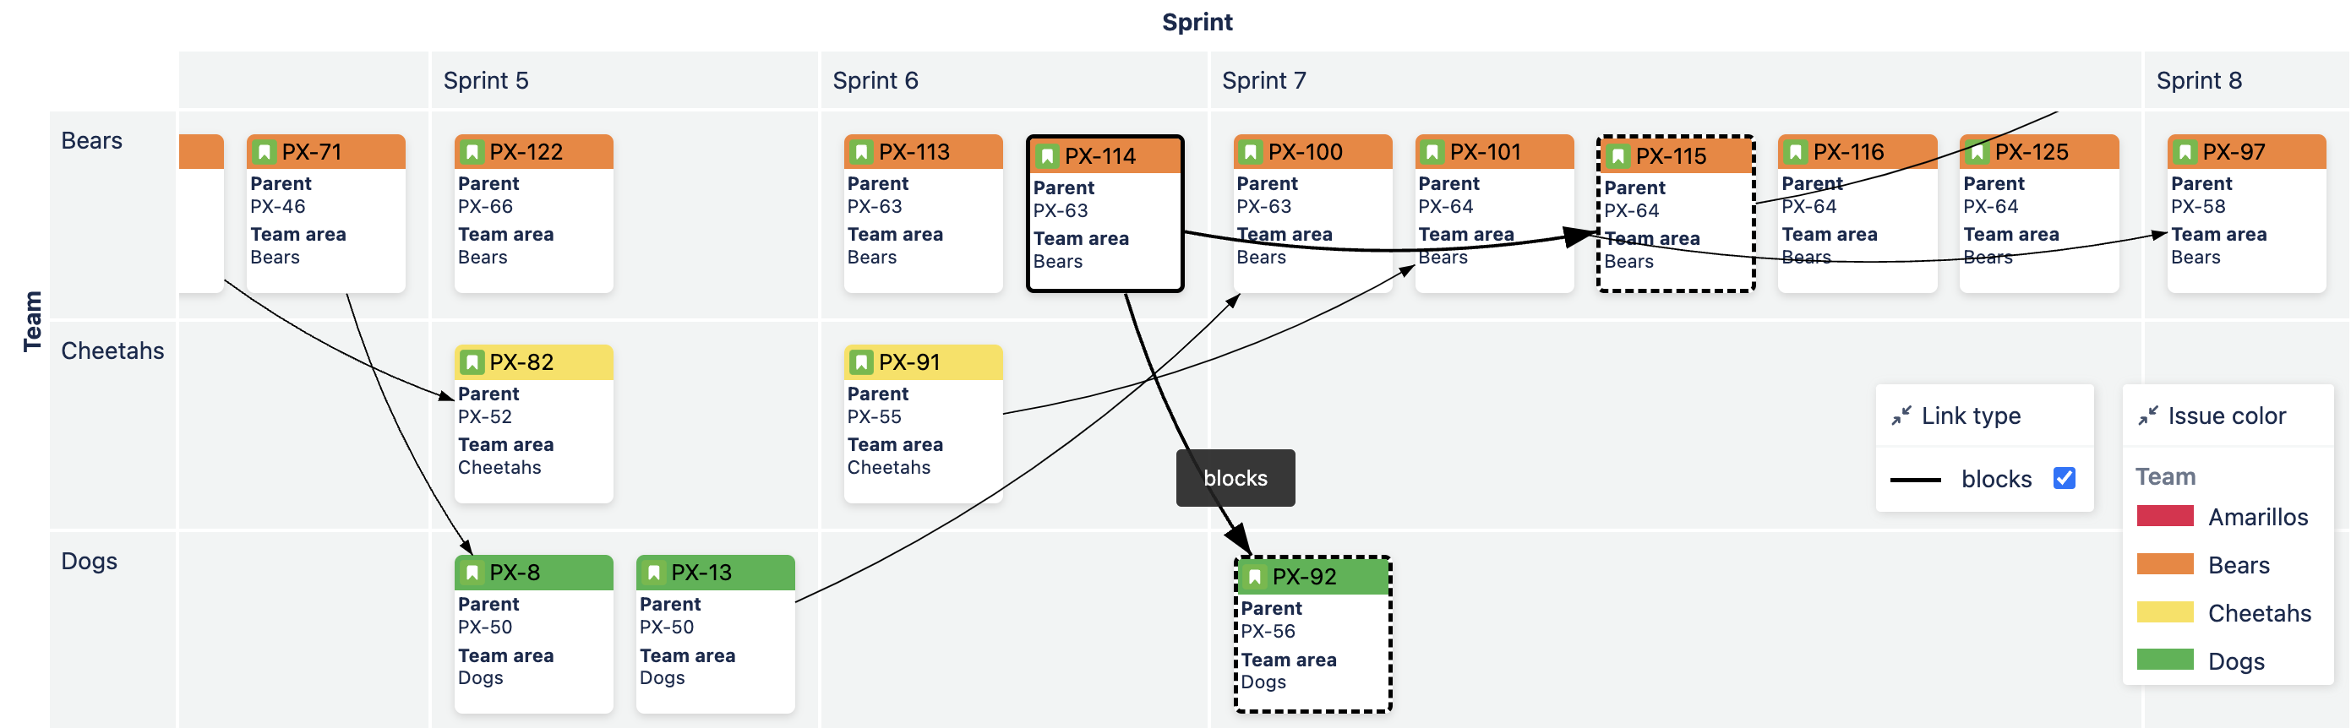Select the Sprint 5 column header
This screenshot has width=2351, height=728.
tap(486, 80)
